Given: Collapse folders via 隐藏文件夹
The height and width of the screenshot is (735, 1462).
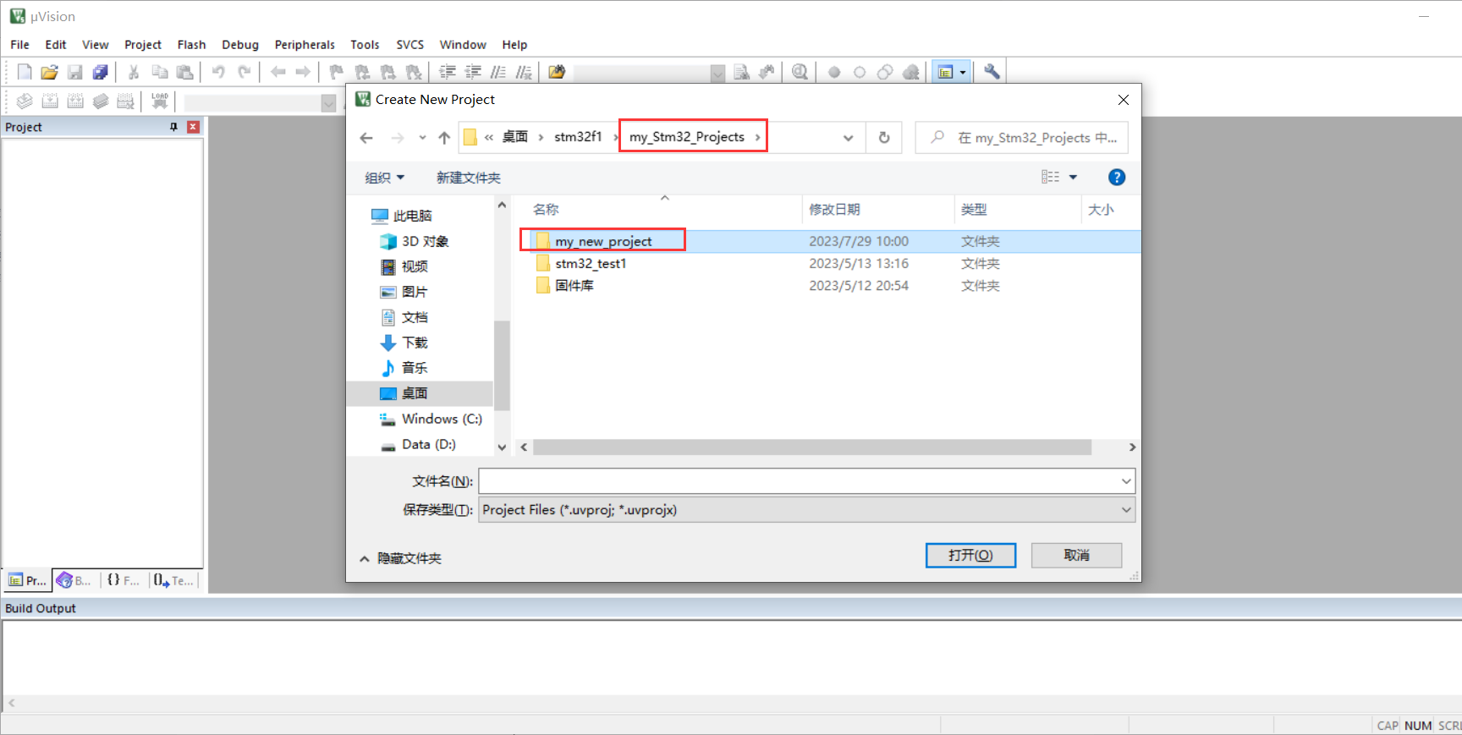Looking at the screenshot, I should pos(400,558).
